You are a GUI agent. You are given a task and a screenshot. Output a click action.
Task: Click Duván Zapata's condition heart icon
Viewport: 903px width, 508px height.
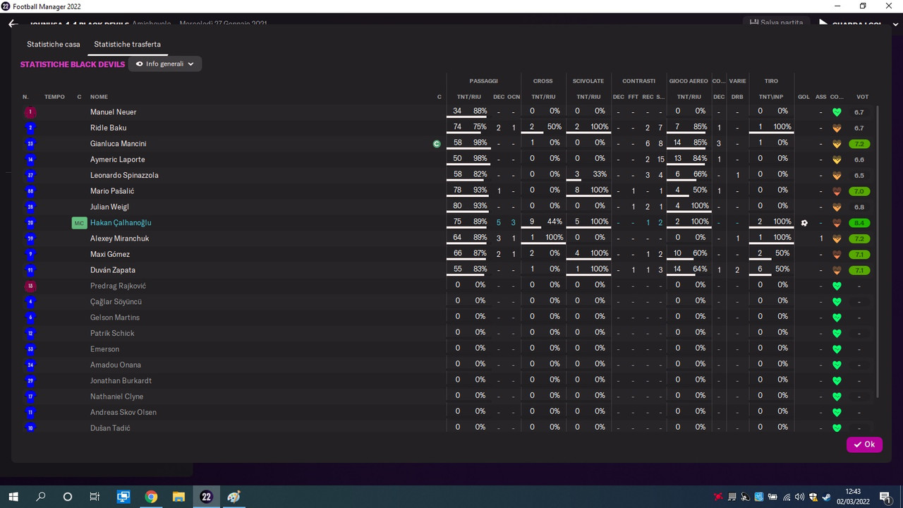click(837, 270)
